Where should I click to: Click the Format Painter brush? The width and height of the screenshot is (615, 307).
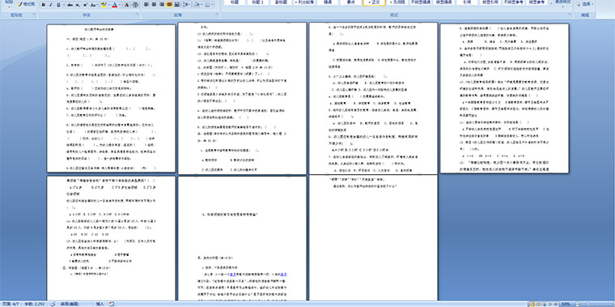26,4
